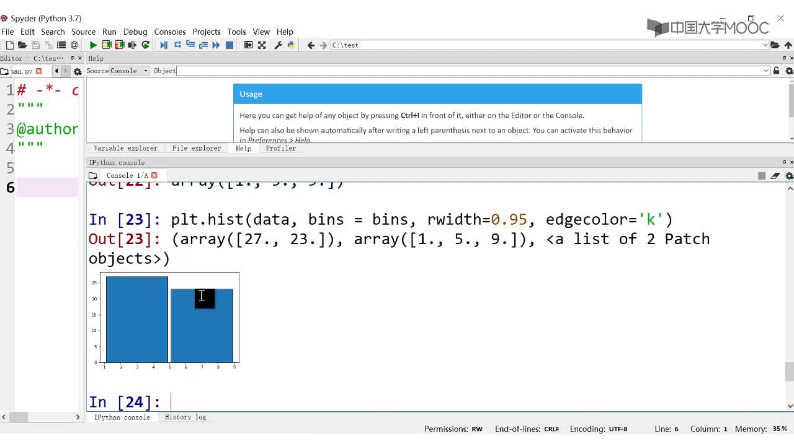Click Step into function icon

tap(190, 45)
